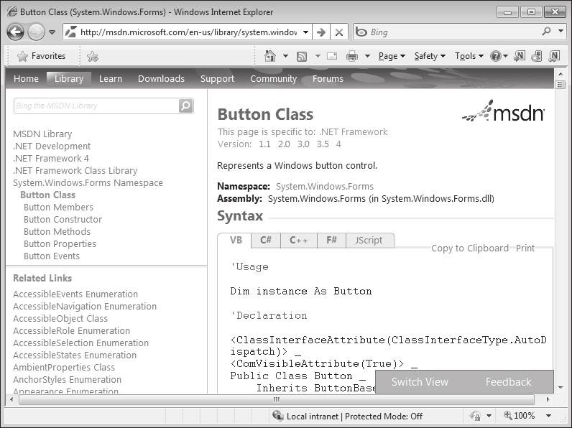Viewport: 572px width, 428px height.
Task: Click the Switch View button
Action: click(x=420, y=382)
